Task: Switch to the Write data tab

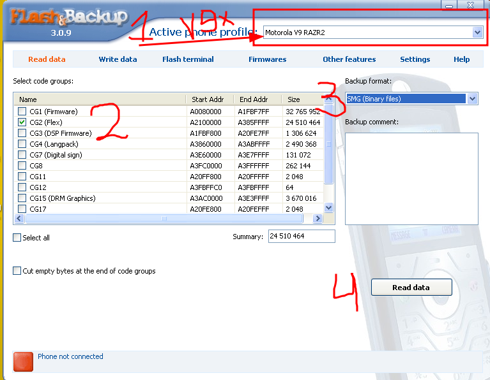Action: pyautogui.click(x=118, y=59)
